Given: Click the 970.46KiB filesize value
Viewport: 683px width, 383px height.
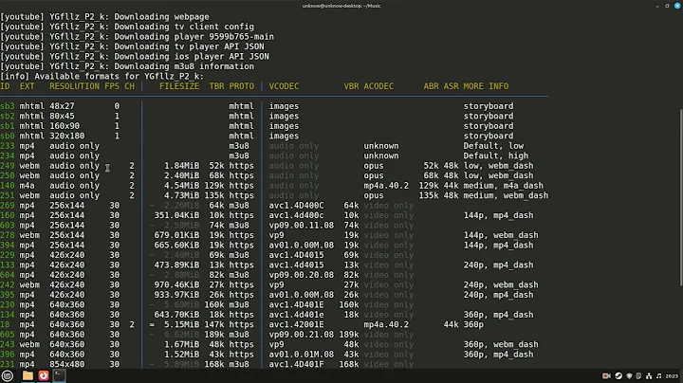Looking at the screenshot, I should (176, 285).
